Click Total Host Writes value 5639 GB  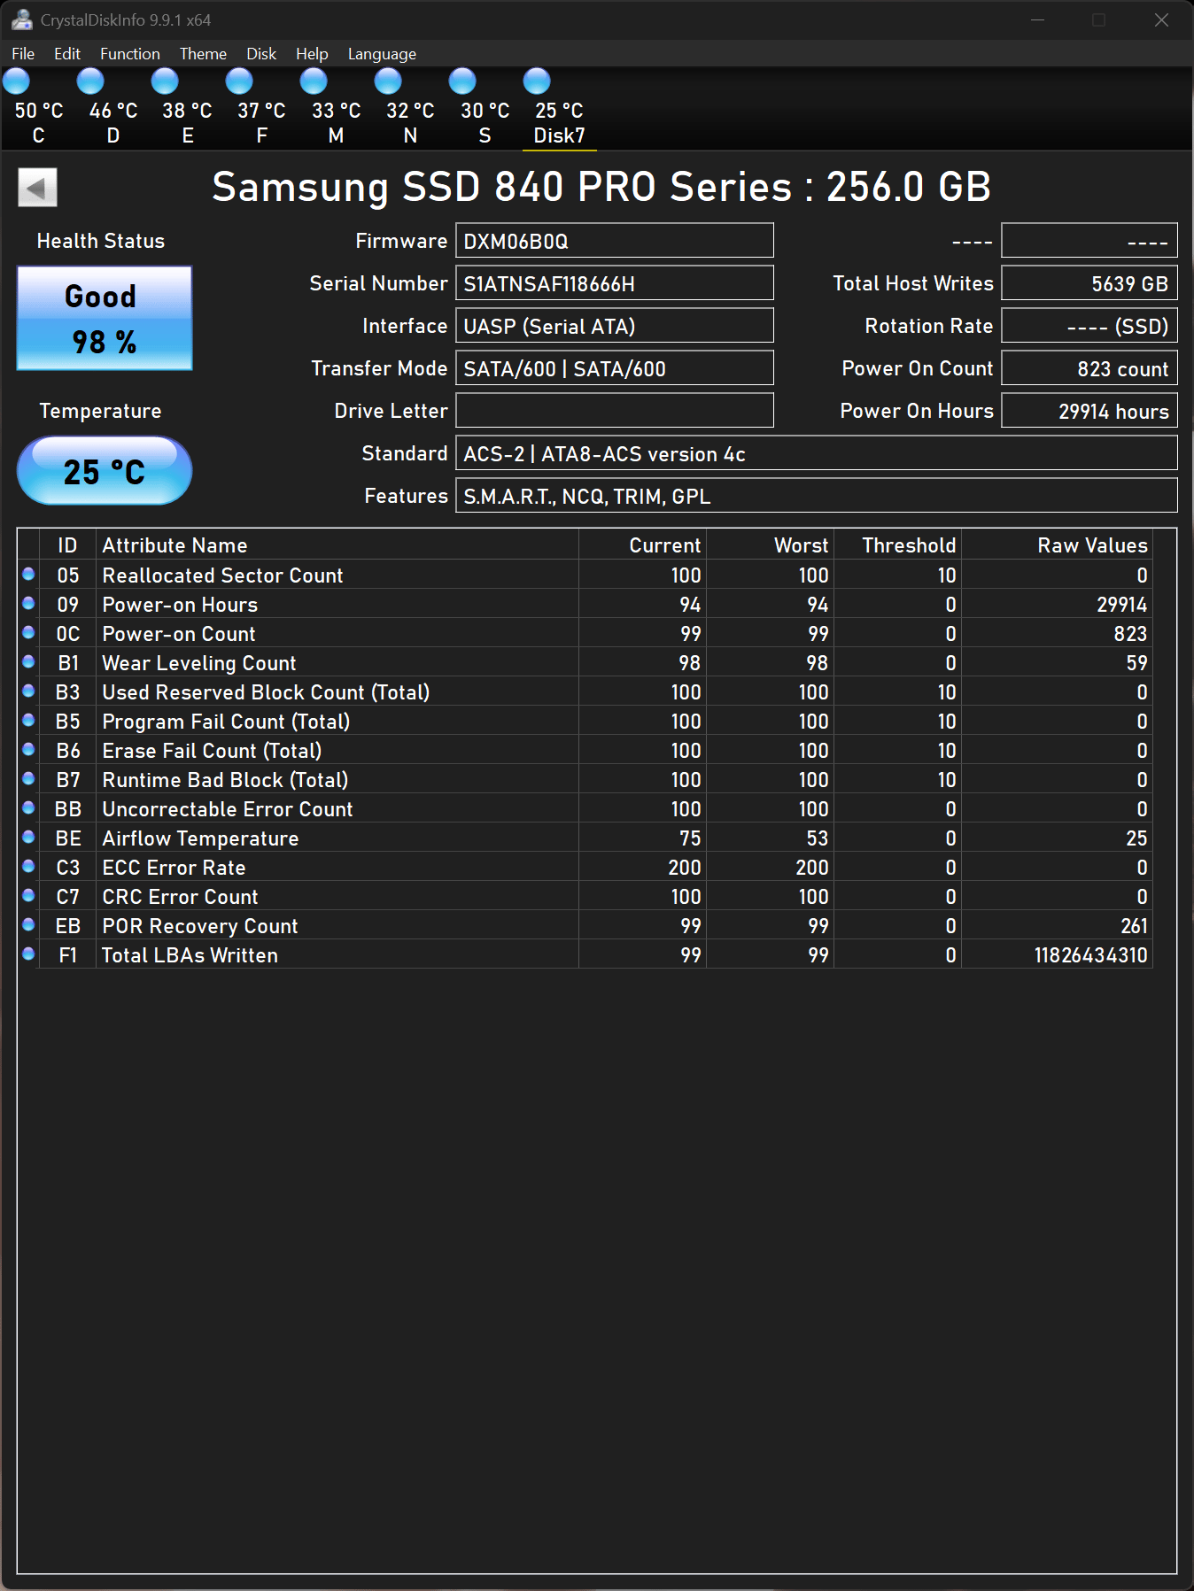click(1089, 283)
